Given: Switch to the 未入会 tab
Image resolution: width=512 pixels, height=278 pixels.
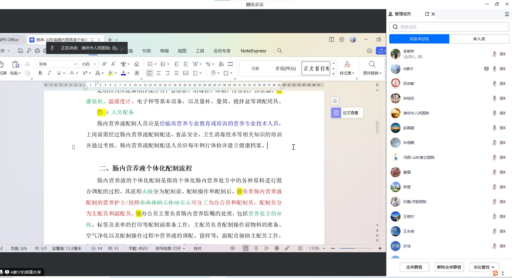Looking at the screenshot, I should [479, 39].
